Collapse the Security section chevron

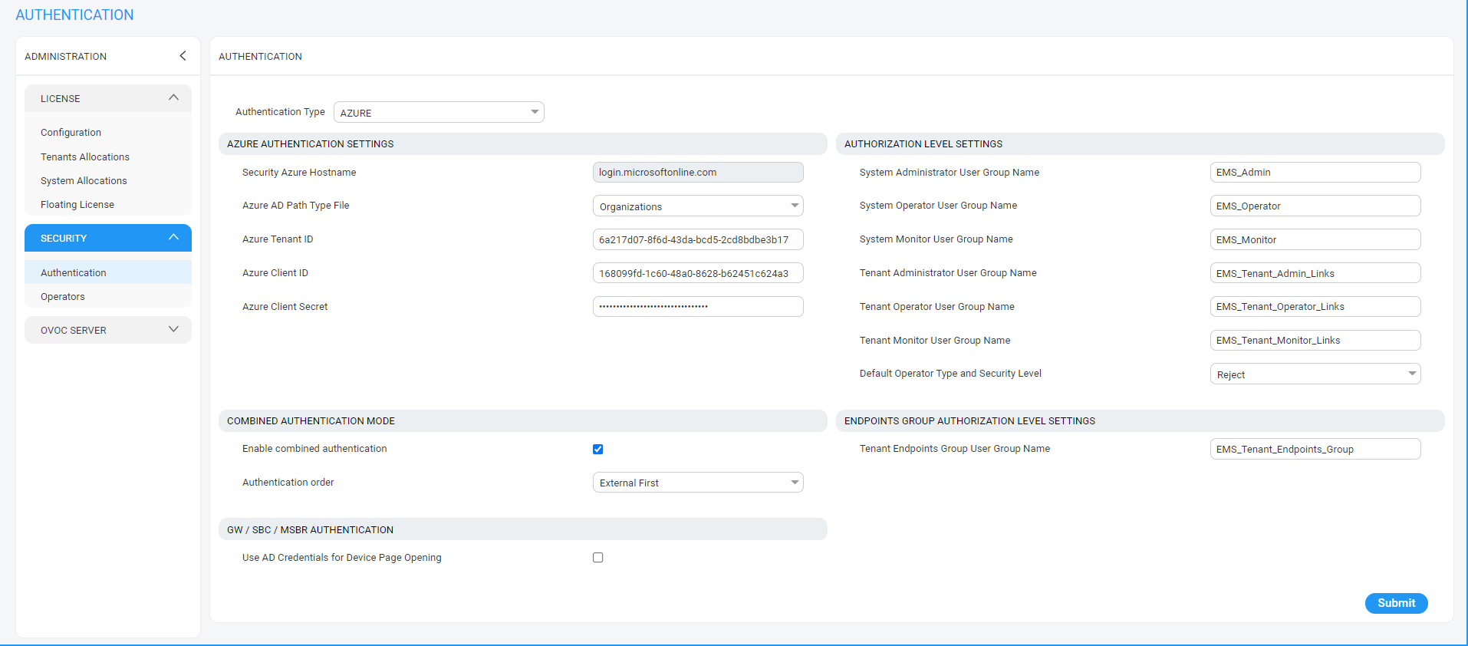click(173, 238)
